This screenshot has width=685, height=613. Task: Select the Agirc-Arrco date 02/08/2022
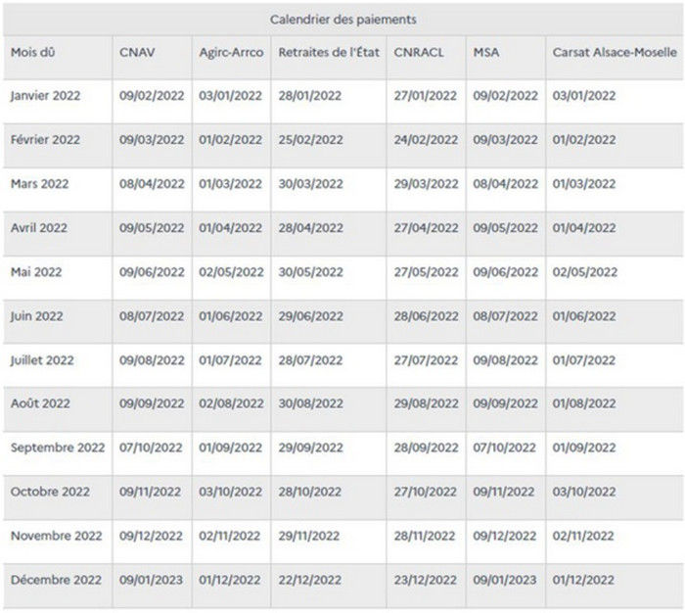[x=231, y=403]
